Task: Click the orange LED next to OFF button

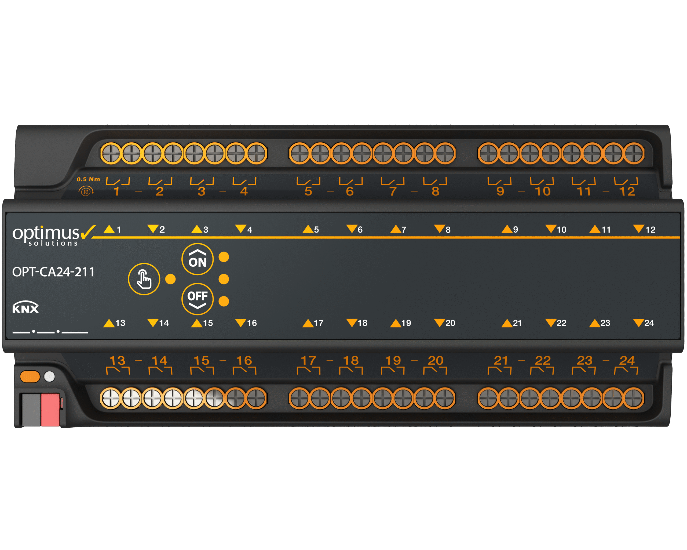Action: 224,301
